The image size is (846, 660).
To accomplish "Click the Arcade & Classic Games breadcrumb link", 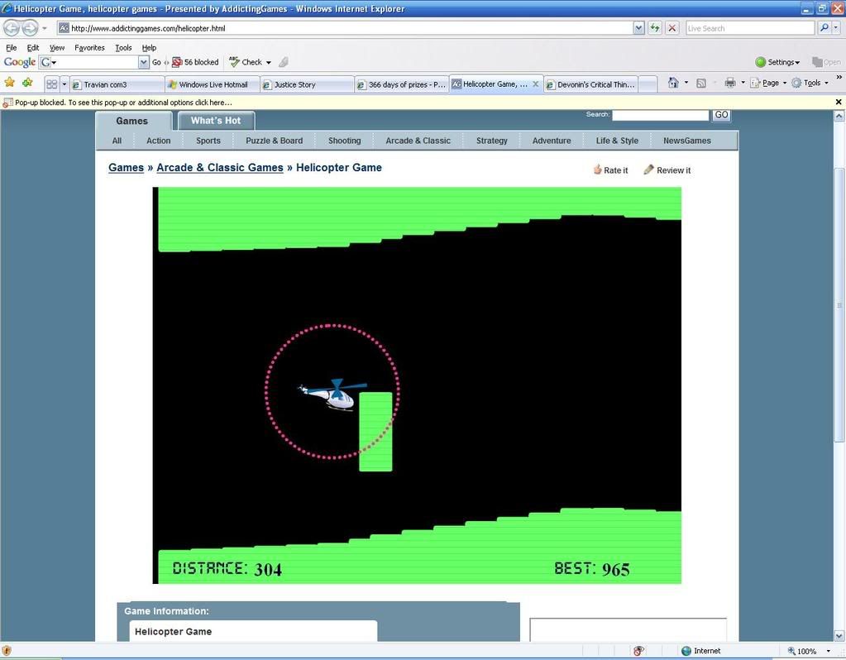I will [x=220, y=168].
